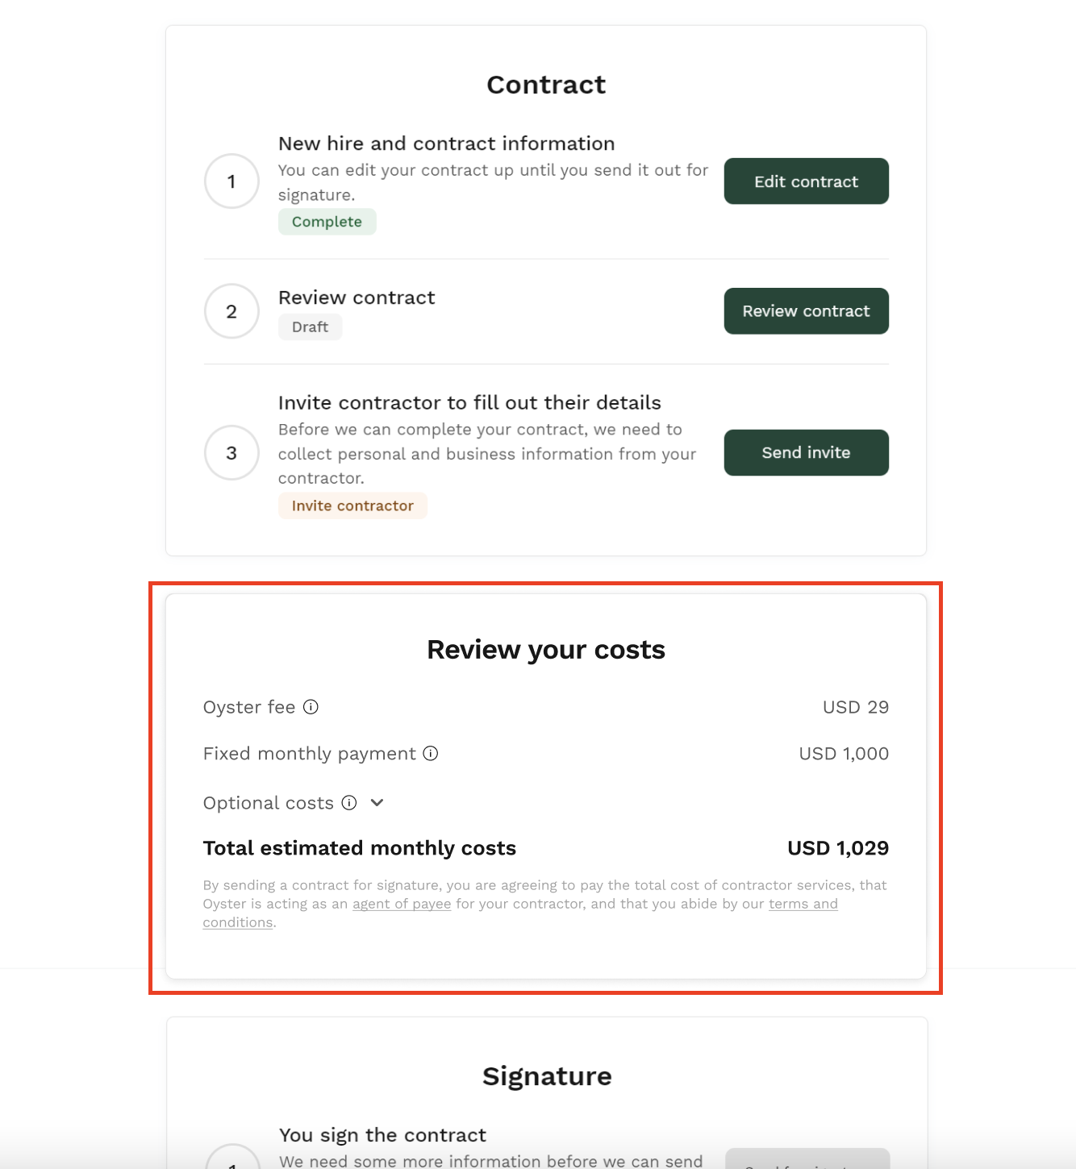Click the Oyster fee info icon

311,707
